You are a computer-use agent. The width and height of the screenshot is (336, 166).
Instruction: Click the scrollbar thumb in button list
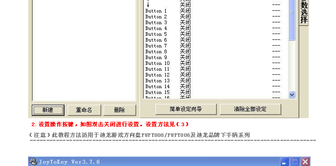pyautogui.click(x=292, y=20)
